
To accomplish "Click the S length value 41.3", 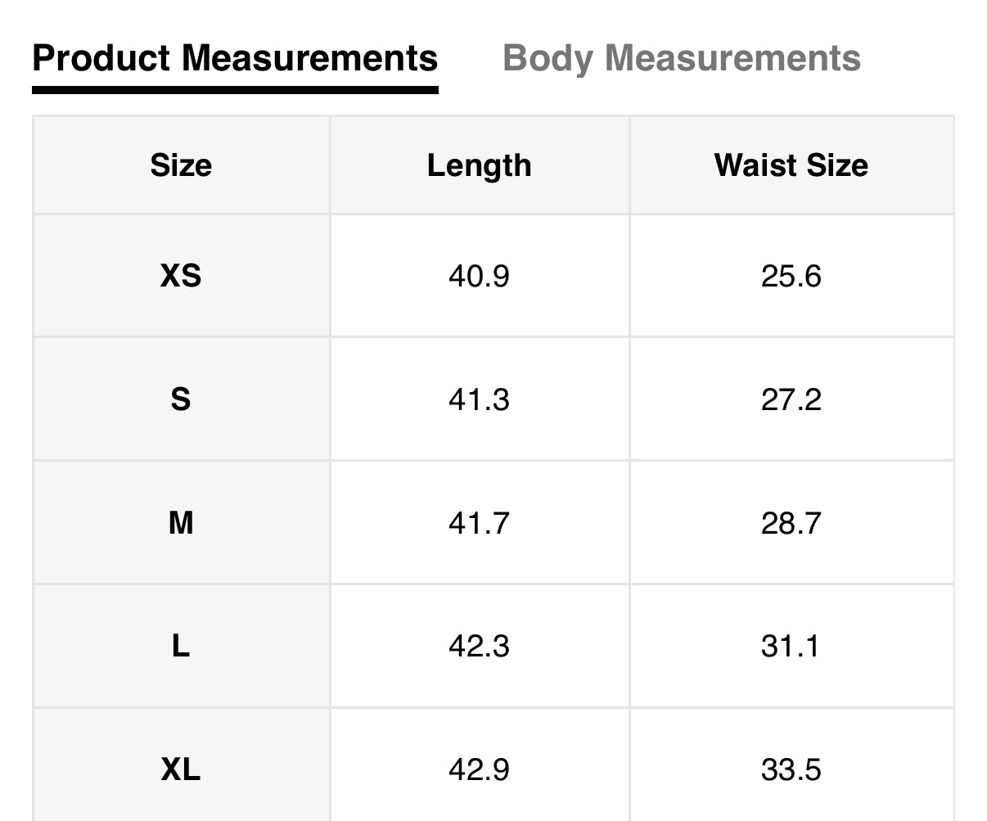I will tap(479, 399).
